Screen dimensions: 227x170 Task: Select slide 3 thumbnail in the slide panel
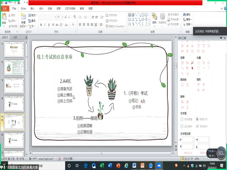(x=14, y=85)
